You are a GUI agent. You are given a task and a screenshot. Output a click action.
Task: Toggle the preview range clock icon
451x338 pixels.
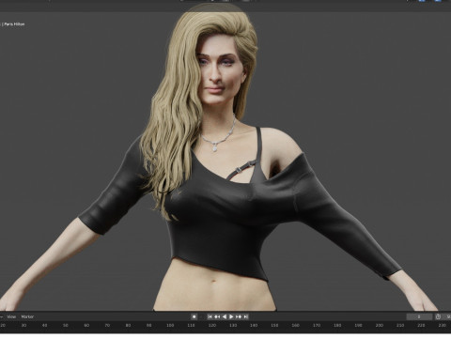point(438,316)
